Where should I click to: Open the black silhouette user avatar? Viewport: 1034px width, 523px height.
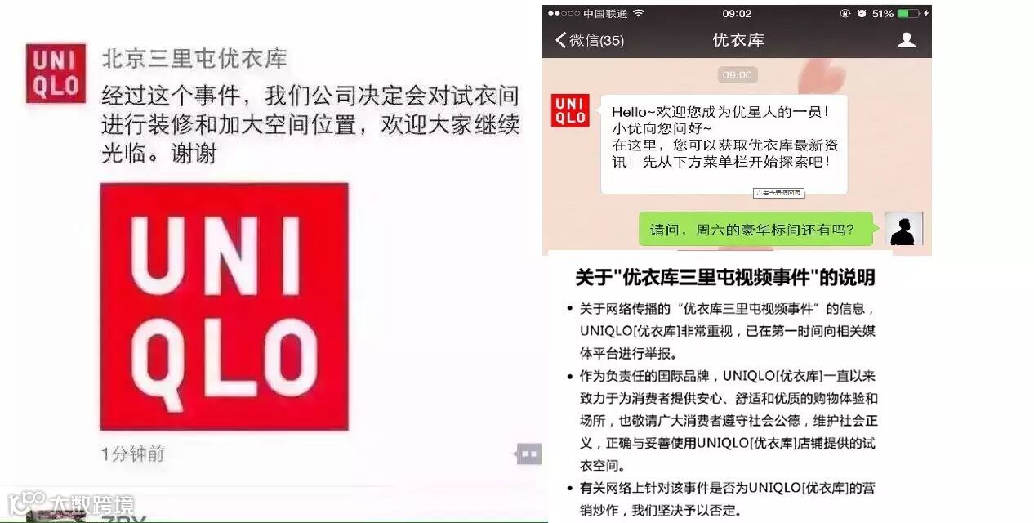(904, 229)
